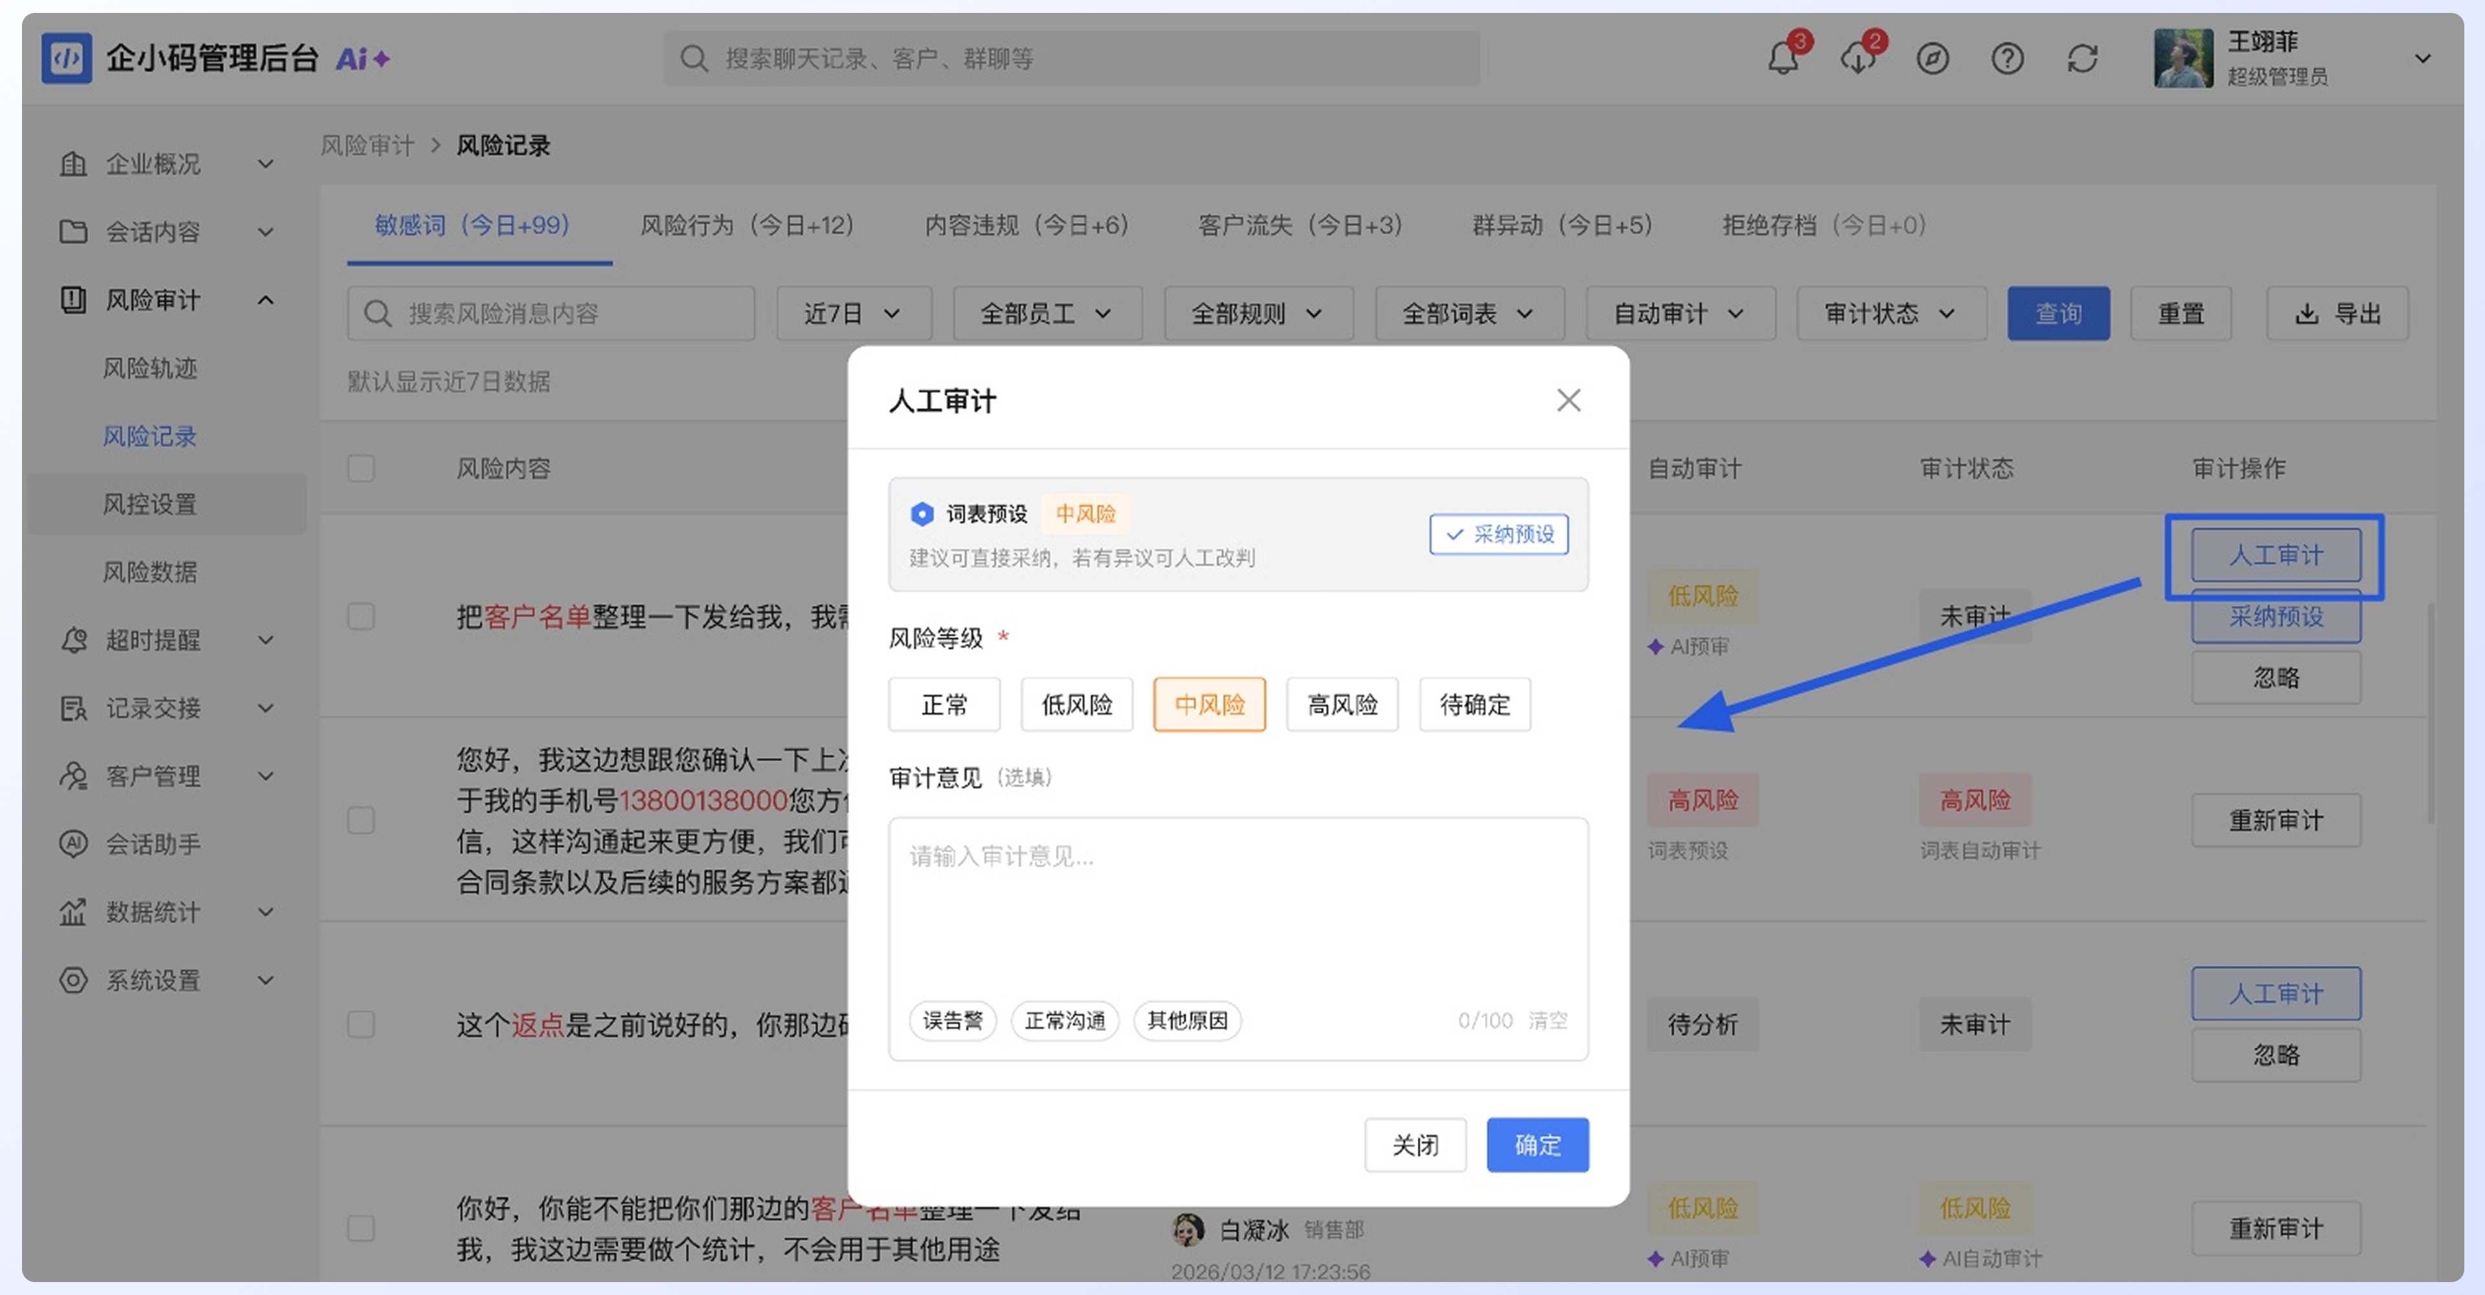2485x1295 pixels.
Task: Select risk level 待确定
Action: click(1475, 705)
